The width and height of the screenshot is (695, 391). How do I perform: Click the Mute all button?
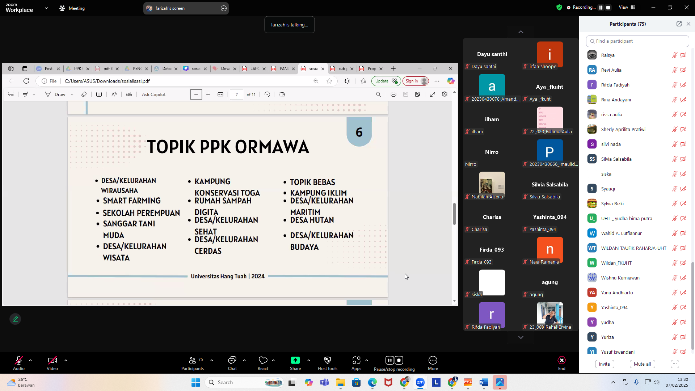[642, 364]
